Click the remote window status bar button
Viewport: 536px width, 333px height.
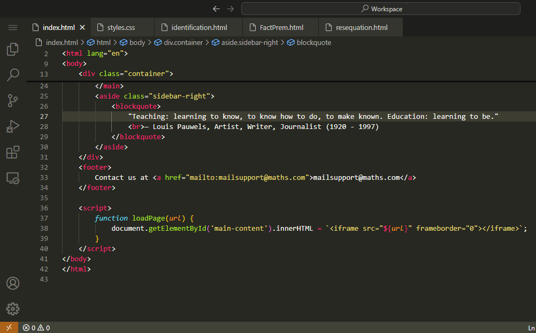coord(9,328)
